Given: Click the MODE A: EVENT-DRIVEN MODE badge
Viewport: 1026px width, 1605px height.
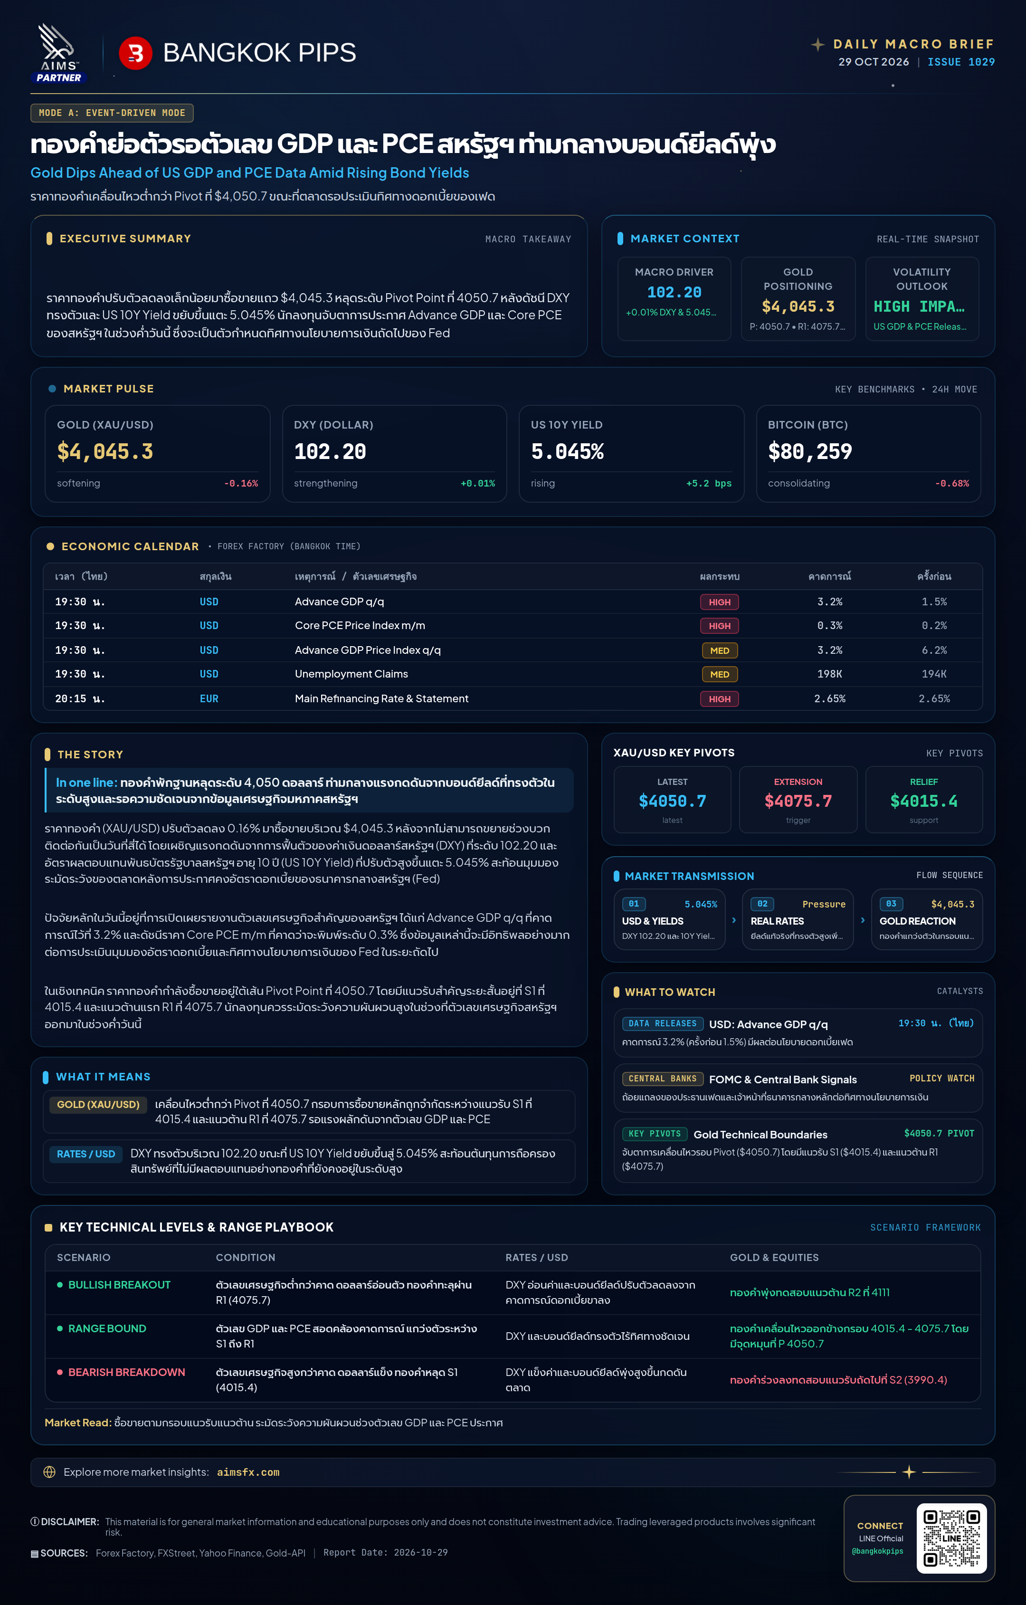Looking at the screenshot, I should click(x=112, y=113).
